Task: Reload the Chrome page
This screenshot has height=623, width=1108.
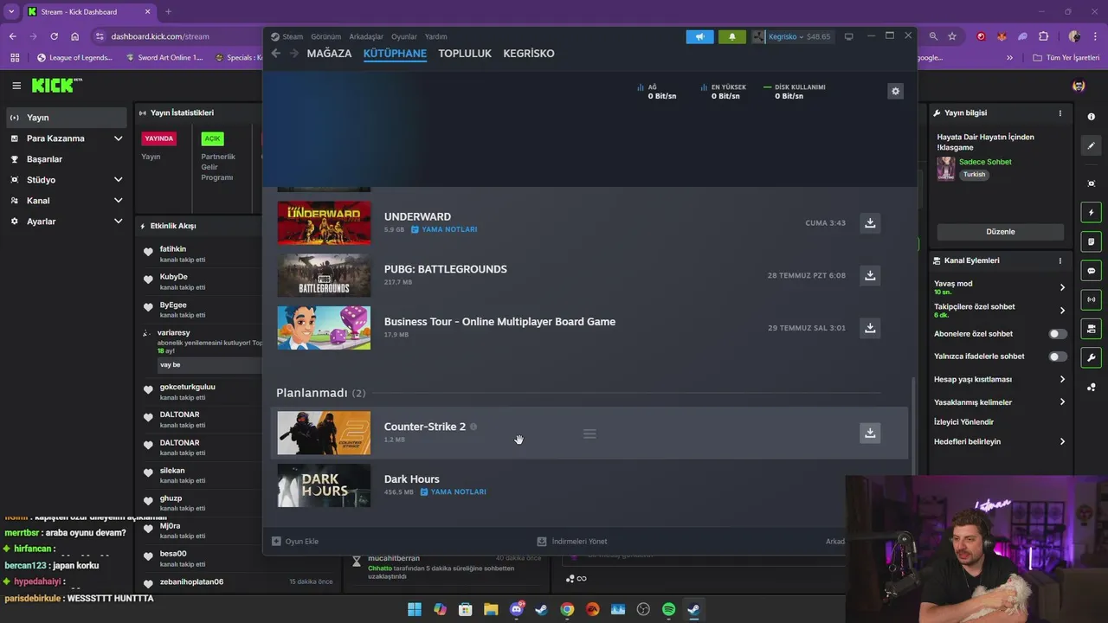Action: click(x=54, y=36)
